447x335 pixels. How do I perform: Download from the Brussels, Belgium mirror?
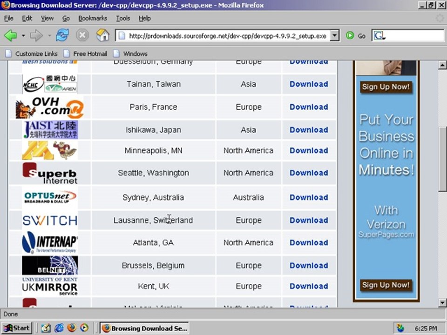pos(309,265)
